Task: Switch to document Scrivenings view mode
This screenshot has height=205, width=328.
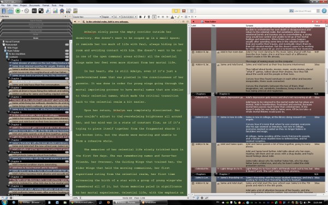Action: (176, 11)
